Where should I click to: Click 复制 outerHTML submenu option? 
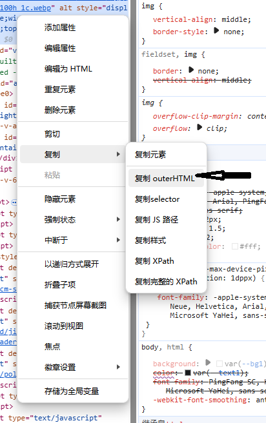[166, 179]
